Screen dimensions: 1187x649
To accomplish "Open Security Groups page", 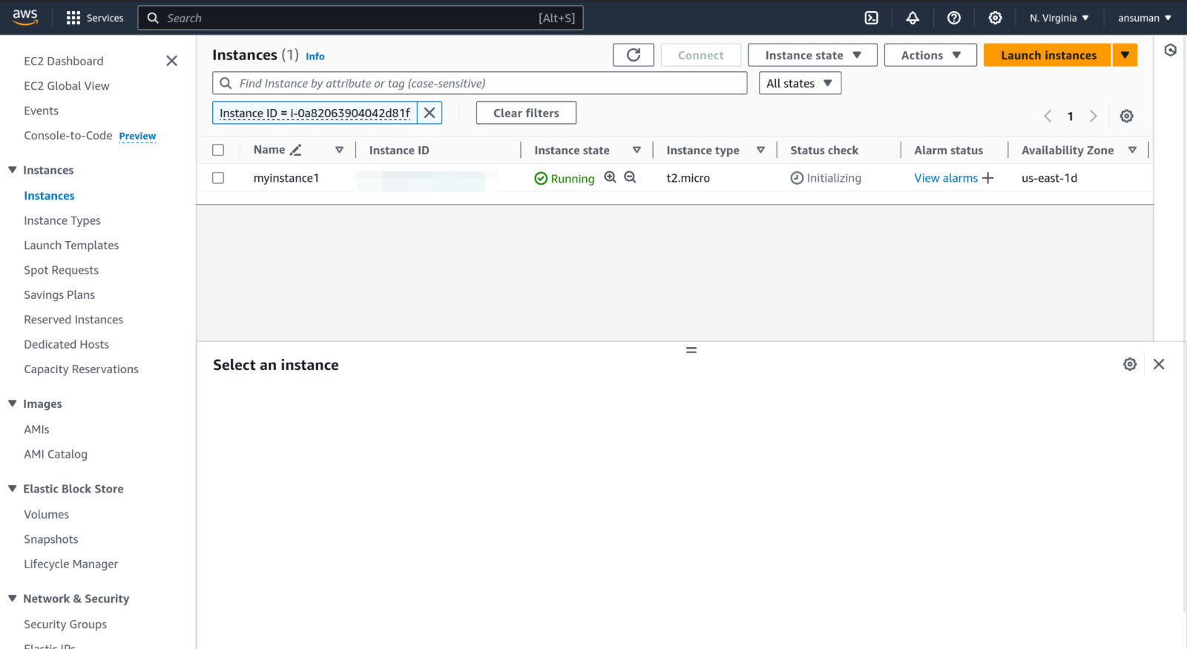I will coord(65,625).
